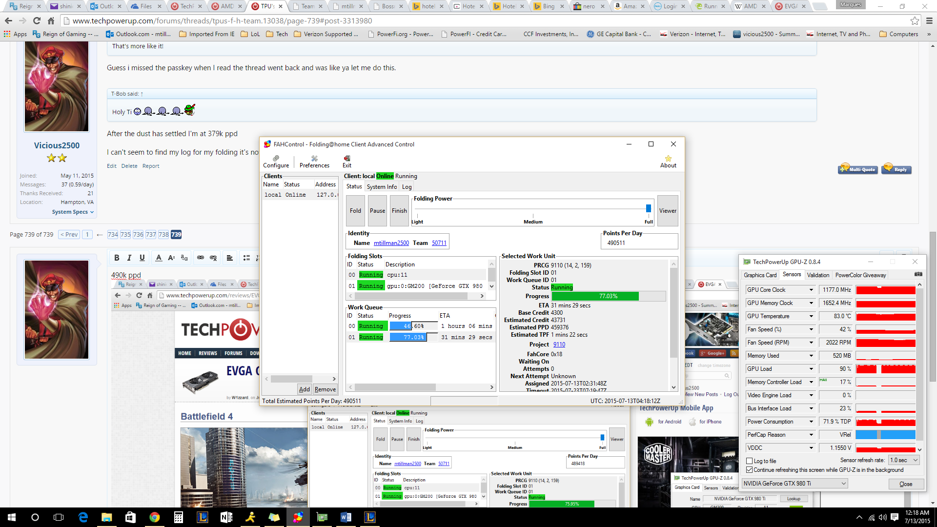Open font color tool in reply editor
Viewport: 937px width, 527px height.
pyautogui.click(x=159, y=258)
